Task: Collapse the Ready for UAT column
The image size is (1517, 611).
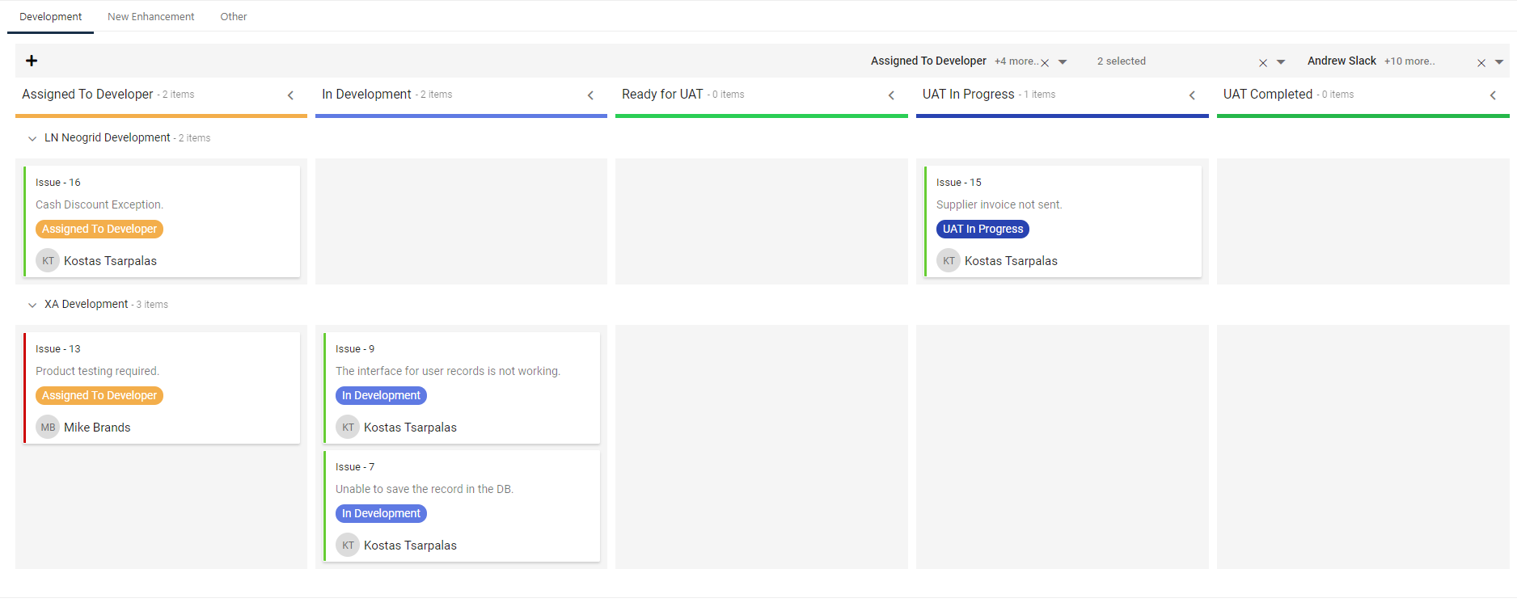Action: 891,95
